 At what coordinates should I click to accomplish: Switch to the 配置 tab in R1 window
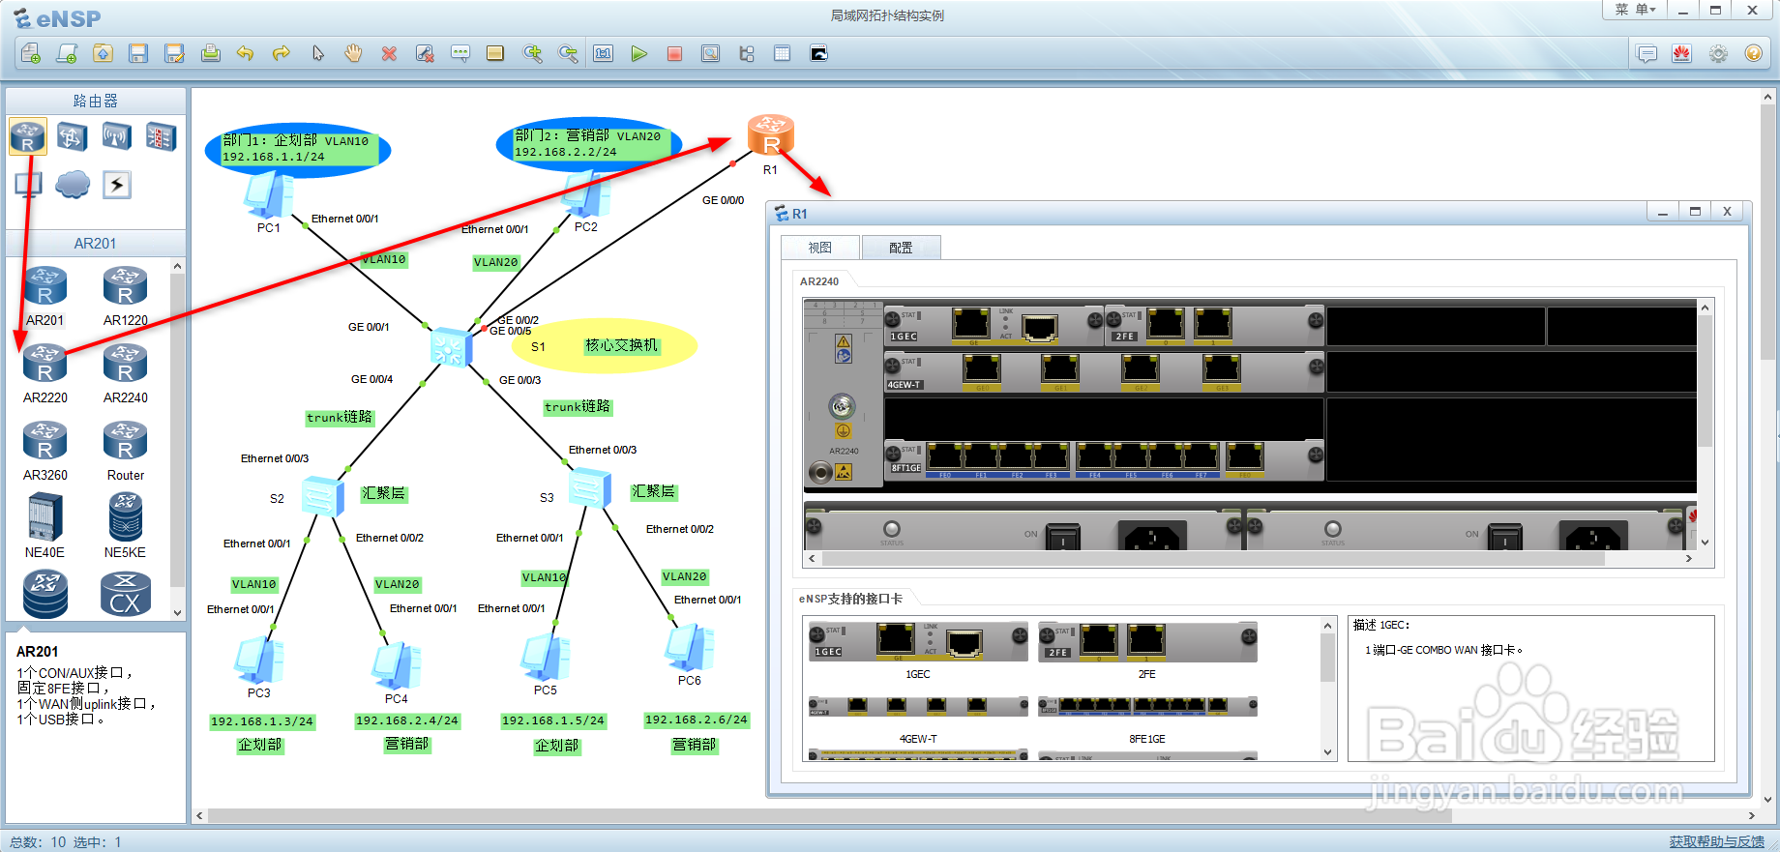[901, 248]
